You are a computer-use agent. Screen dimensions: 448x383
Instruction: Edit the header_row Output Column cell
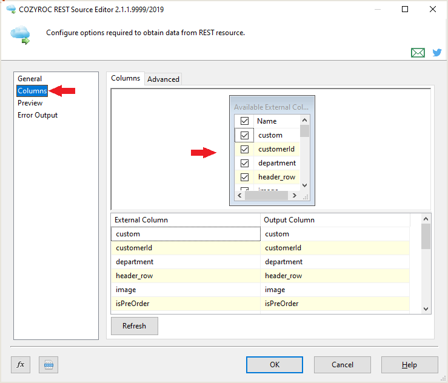[335, 276]
